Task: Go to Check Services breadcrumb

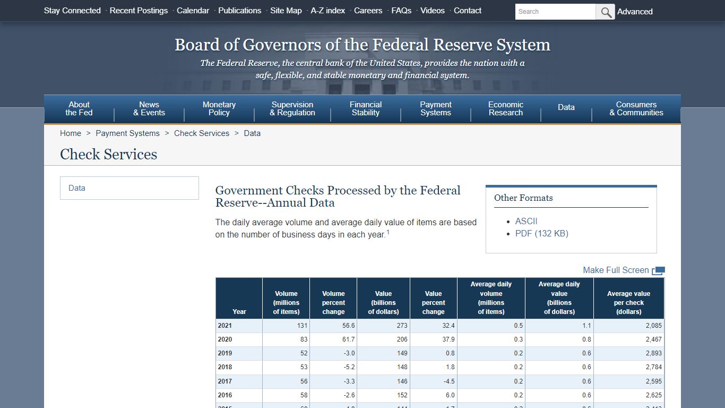Action: click(202, 133)
